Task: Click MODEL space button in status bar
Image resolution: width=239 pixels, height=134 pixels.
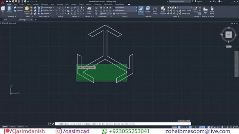Action: point(174,127)
